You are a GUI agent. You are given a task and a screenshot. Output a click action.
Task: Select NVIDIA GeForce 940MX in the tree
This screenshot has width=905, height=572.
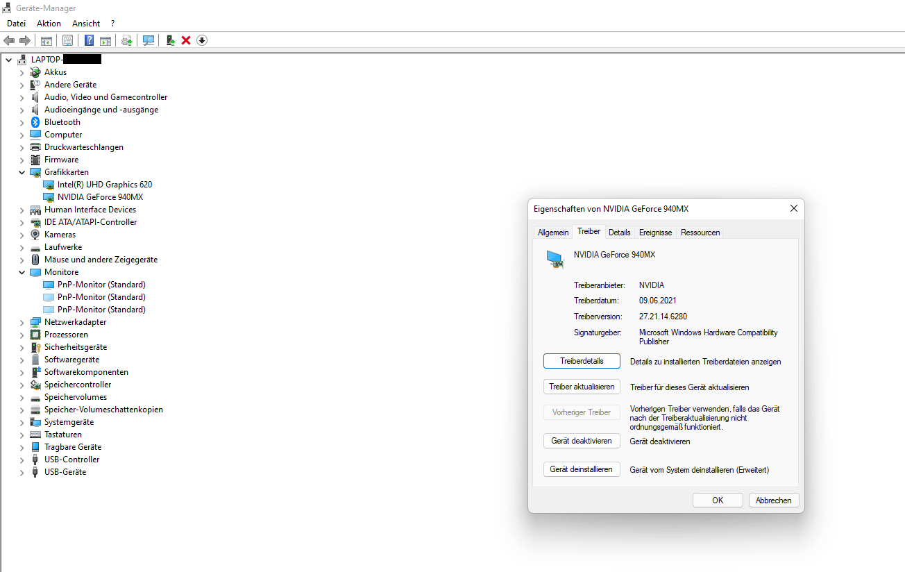tap(100, 197)
